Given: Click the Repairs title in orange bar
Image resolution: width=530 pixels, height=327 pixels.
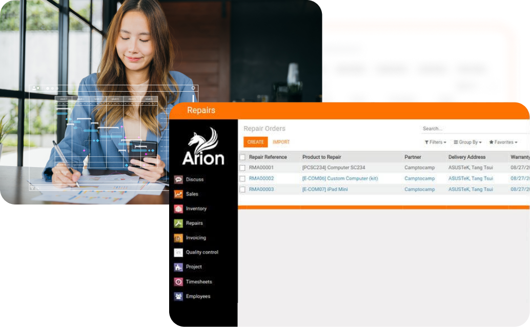Looking at the screenshot, I should coord(201,110).
